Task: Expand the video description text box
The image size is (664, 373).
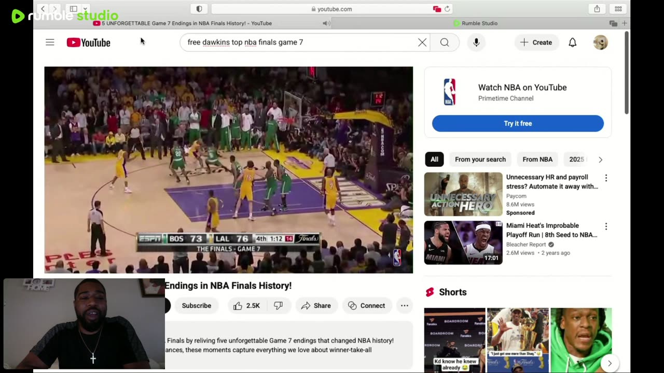Action: (288, 345)
